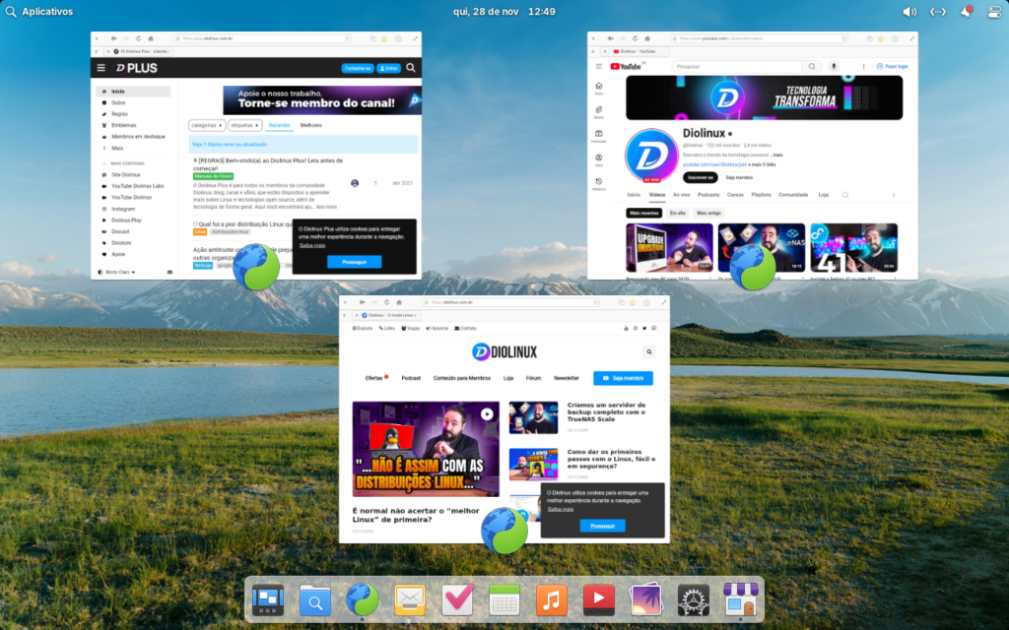Click the search magnifier in Diolinux Plus header

click(x=411, y=68)
